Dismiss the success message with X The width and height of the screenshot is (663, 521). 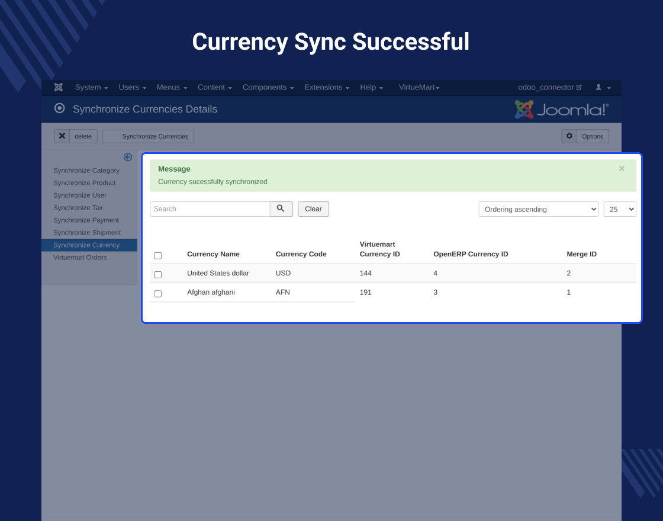pyautogui.click(x=622, y=168)
